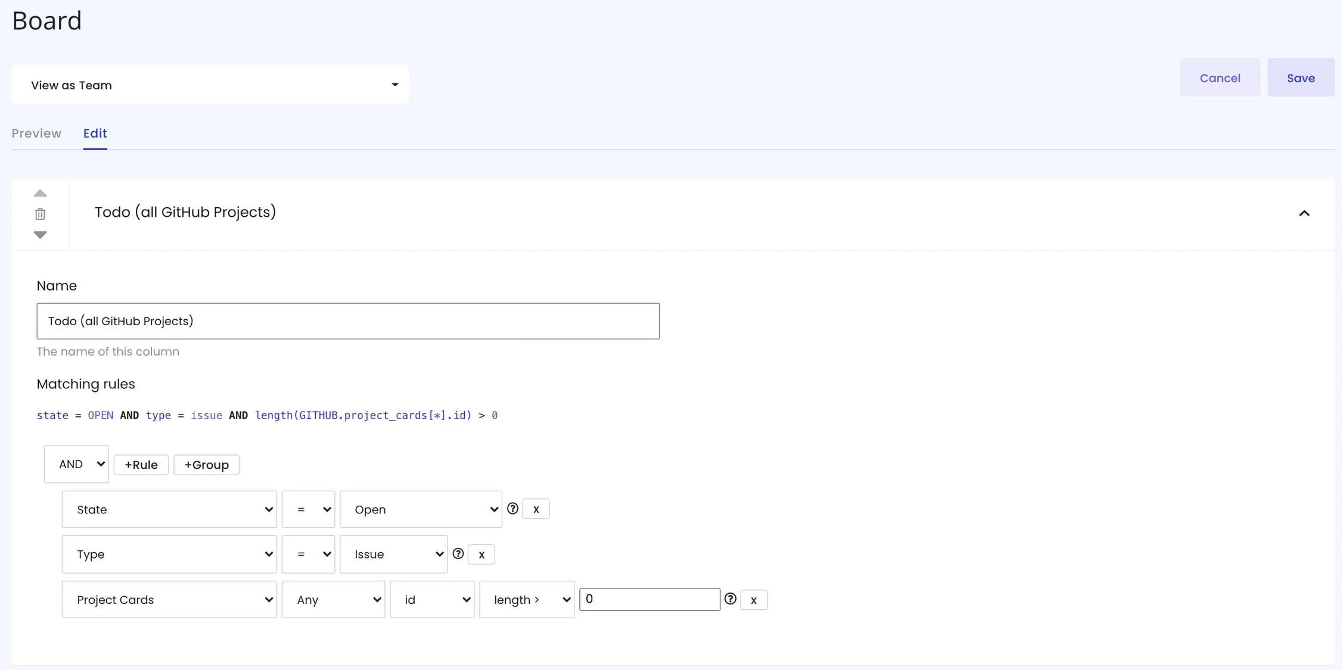Remove the Project Cards rule
This screenshot has height=670, width=1342.
pyautogui.click(x=753, y=600)
